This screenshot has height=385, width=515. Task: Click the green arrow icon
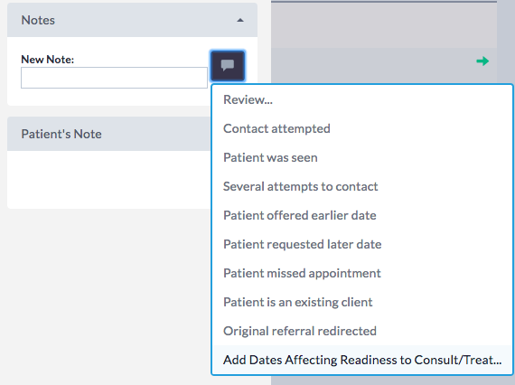click(482, 61)
